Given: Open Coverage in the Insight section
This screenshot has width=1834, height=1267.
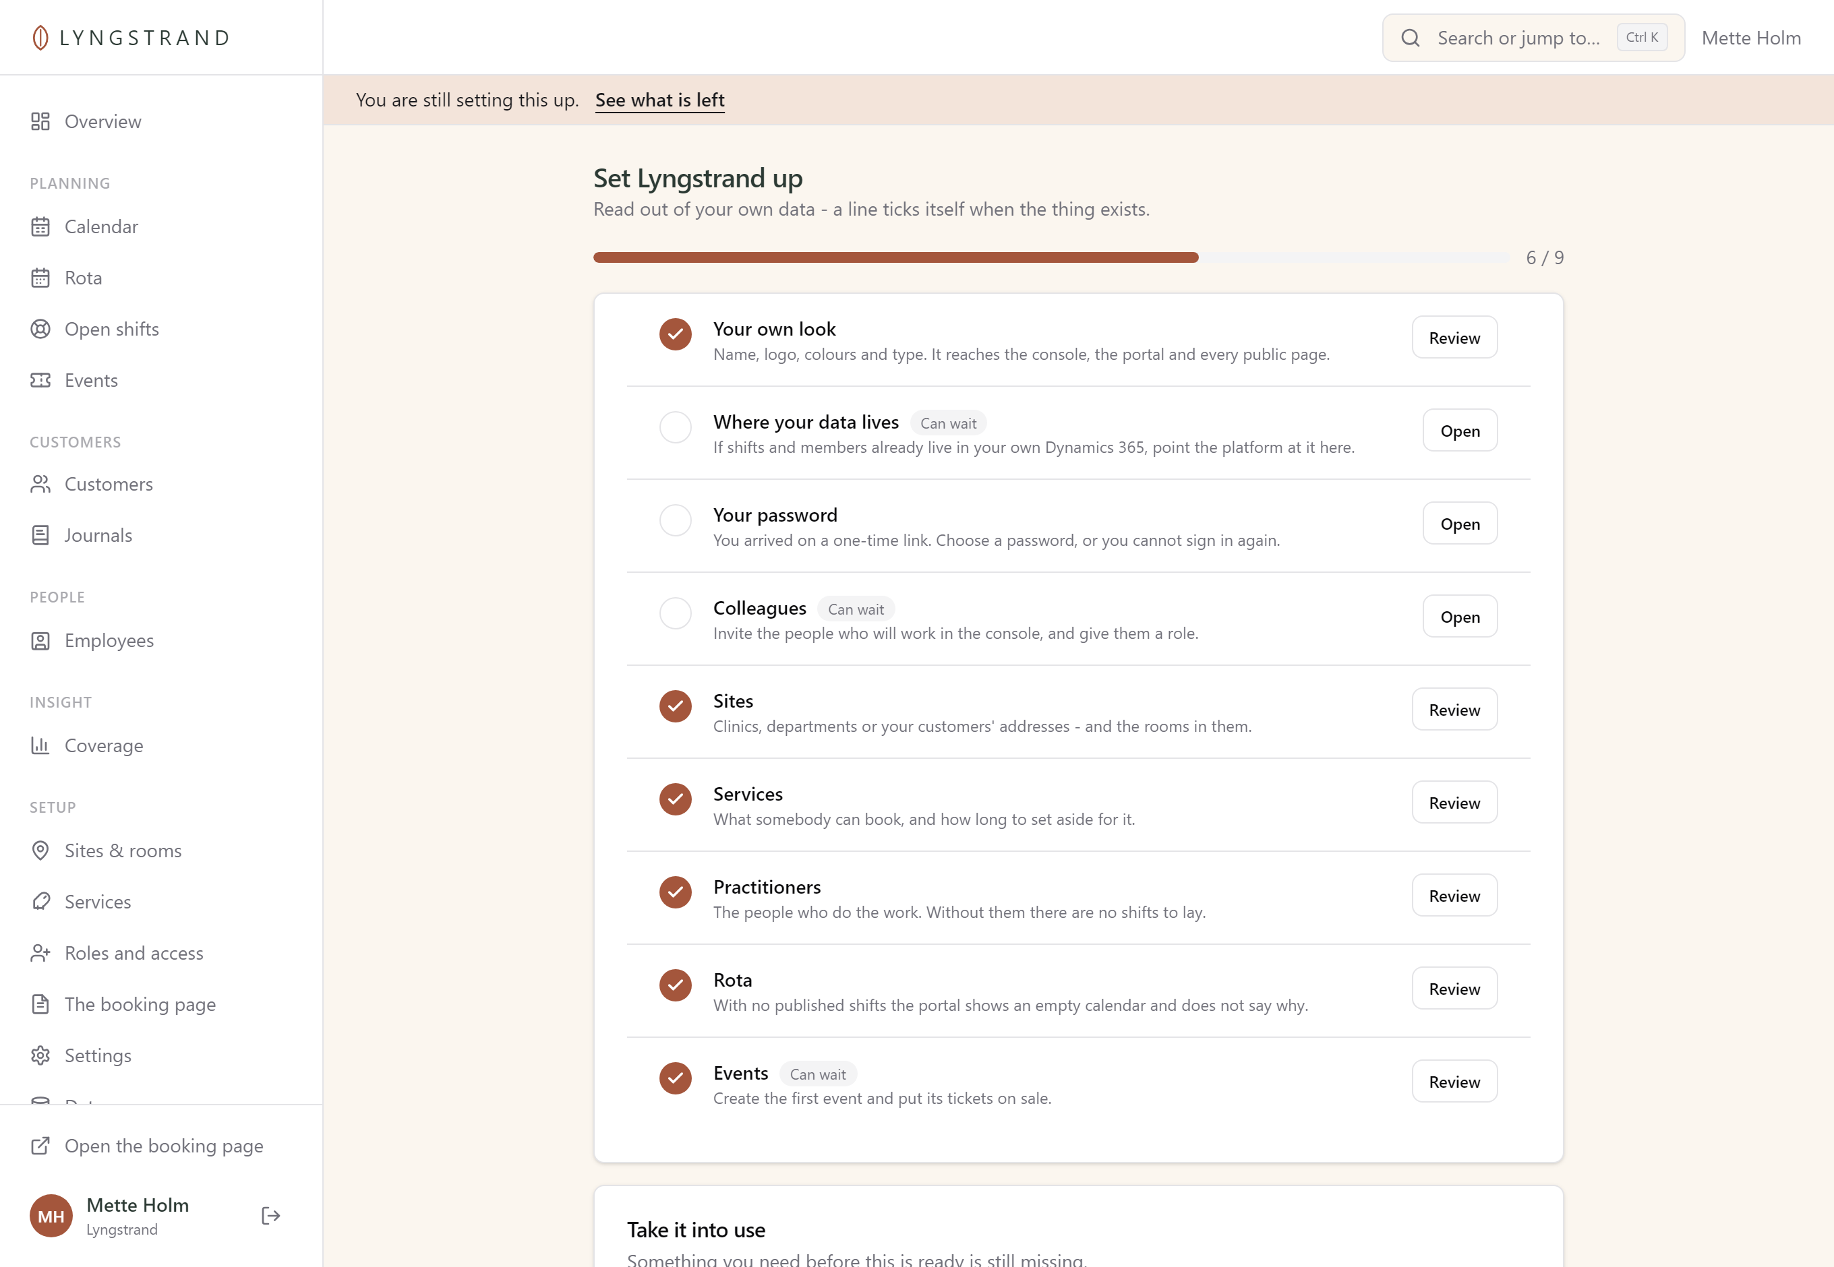Looking at the screenshot, I should (x=161, y=745).
